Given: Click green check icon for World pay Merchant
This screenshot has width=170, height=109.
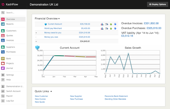Looking at the screenshot, I should click(111, 29).
